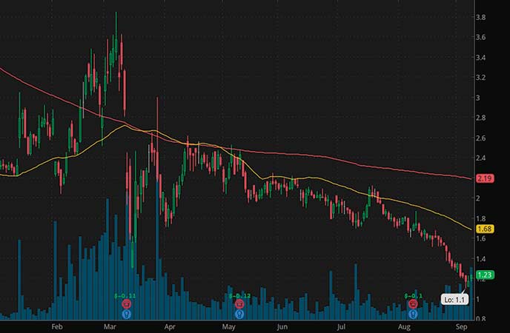Click the red earnings icon in August
This screenshot has width=510, height=333.
(411, 303)
